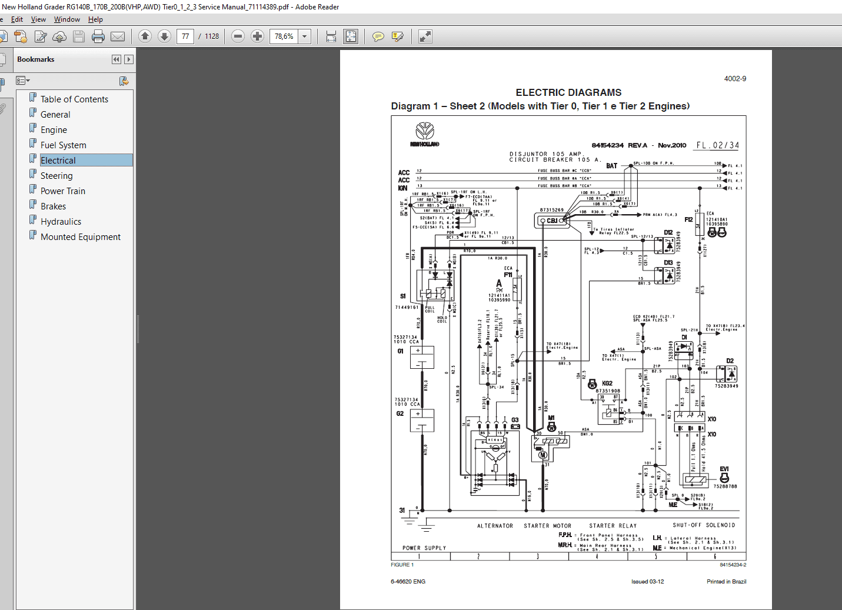Zoom out with the minus button
842x610 pixels.
(238, 36)
